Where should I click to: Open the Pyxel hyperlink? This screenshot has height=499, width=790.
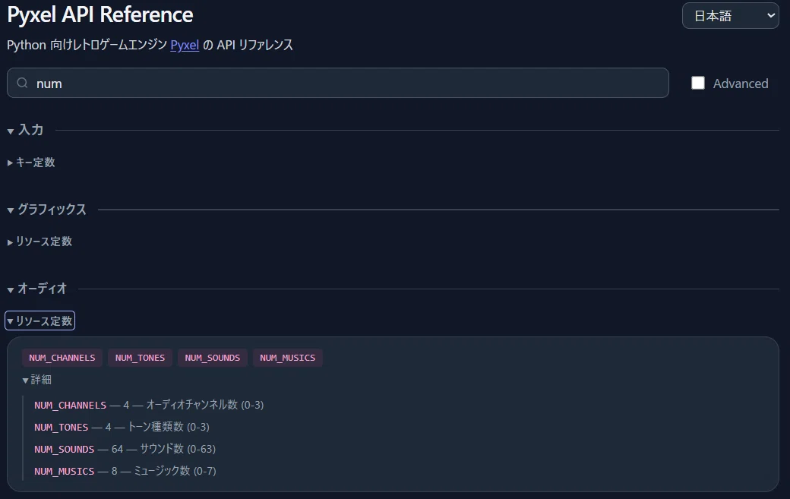pos(185,45)
